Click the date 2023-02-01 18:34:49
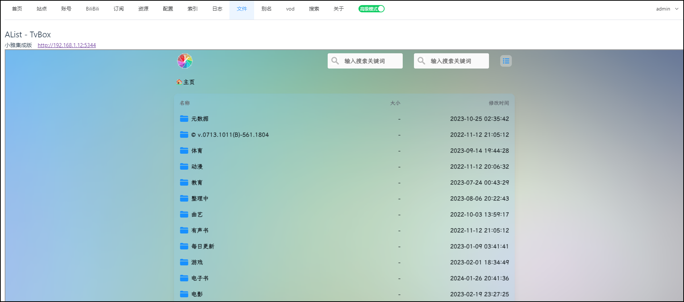This screenshot has width=684, height=302. pos(480,262)
